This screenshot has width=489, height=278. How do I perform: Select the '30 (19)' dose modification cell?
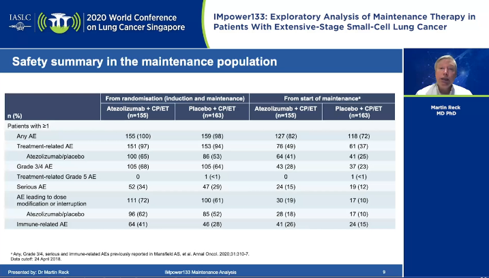tap(286, 200)
